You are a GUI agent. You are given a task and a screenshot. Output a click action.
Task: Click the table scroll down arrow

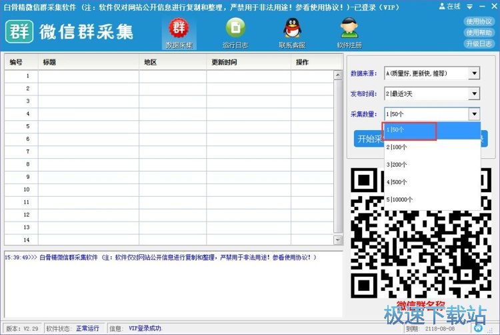pos(338,240)
